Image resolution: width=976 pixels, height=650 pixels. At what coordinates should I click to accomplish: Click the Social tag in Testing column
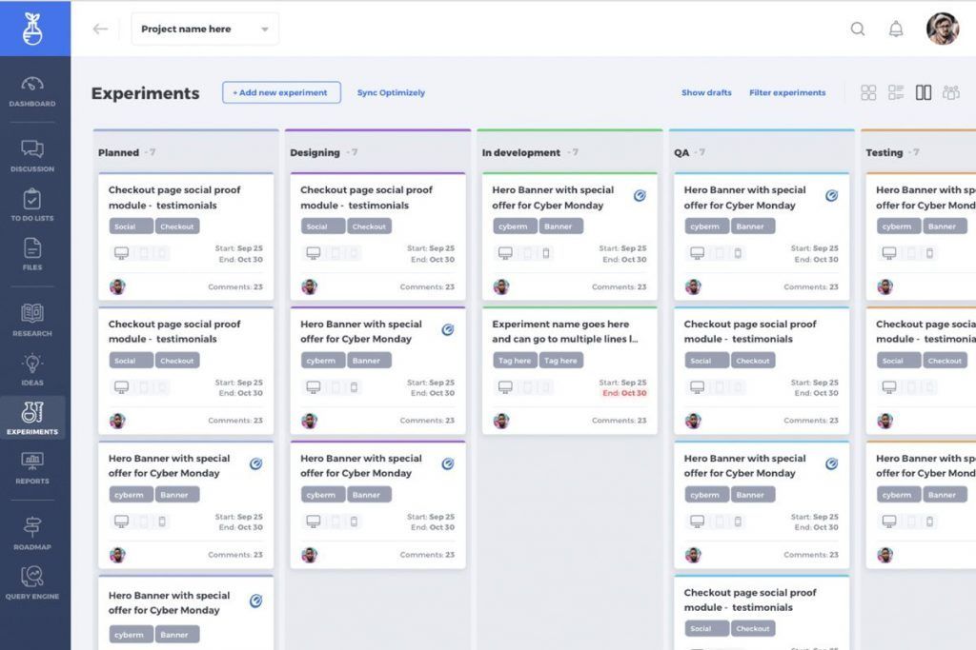click(x=898, y=361)
